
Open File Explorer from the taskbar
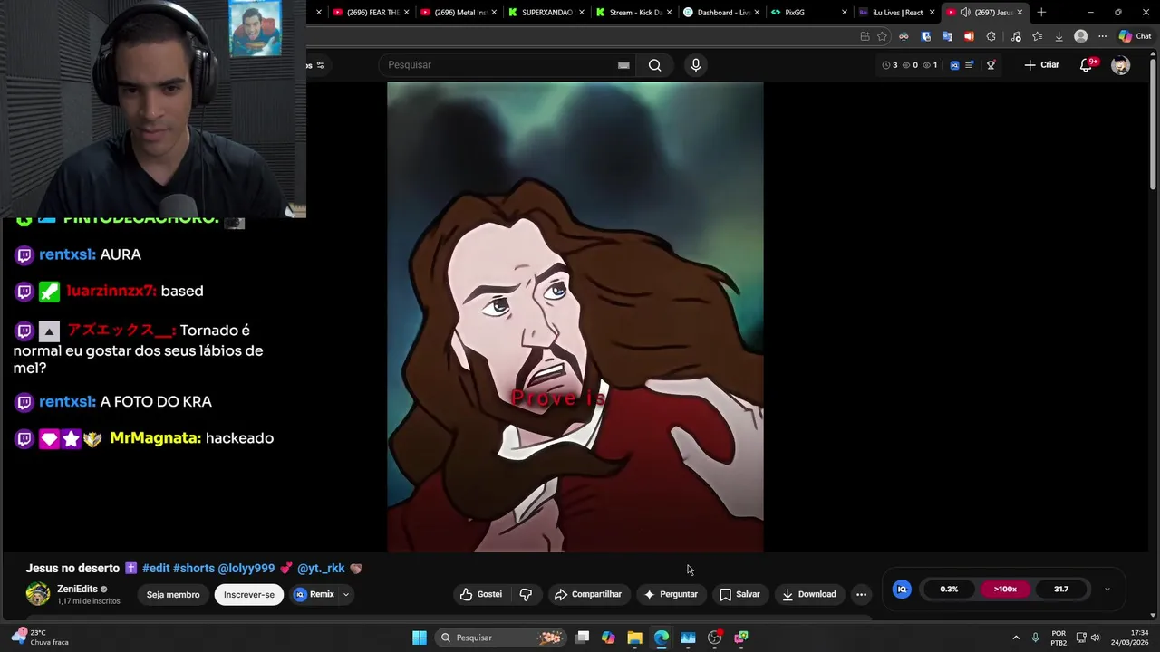click(x=634, y=638)
